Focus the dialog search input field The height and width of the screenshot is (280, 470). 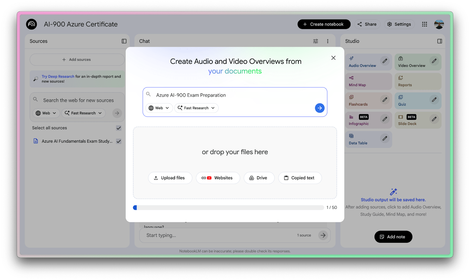click(x=235, y=95)
